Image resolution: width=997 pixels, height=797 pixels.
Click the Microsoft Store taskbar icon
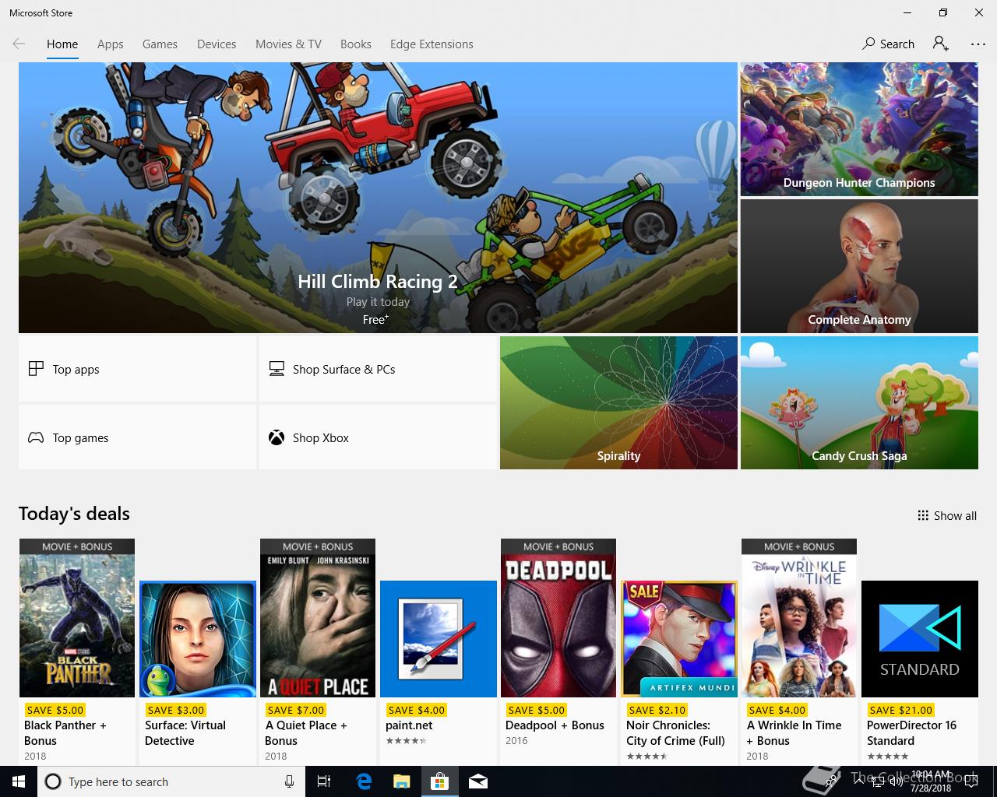point(439,781)
